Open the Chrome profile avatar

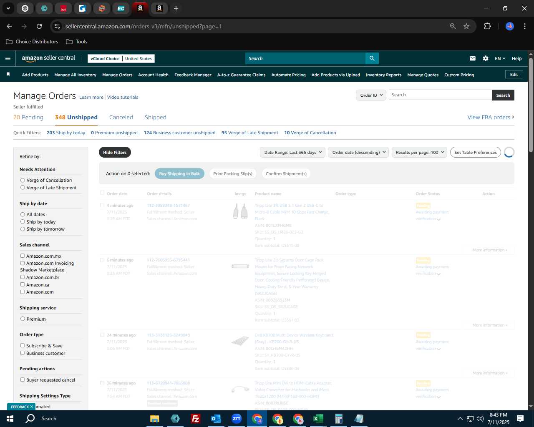tap(510, 26)
